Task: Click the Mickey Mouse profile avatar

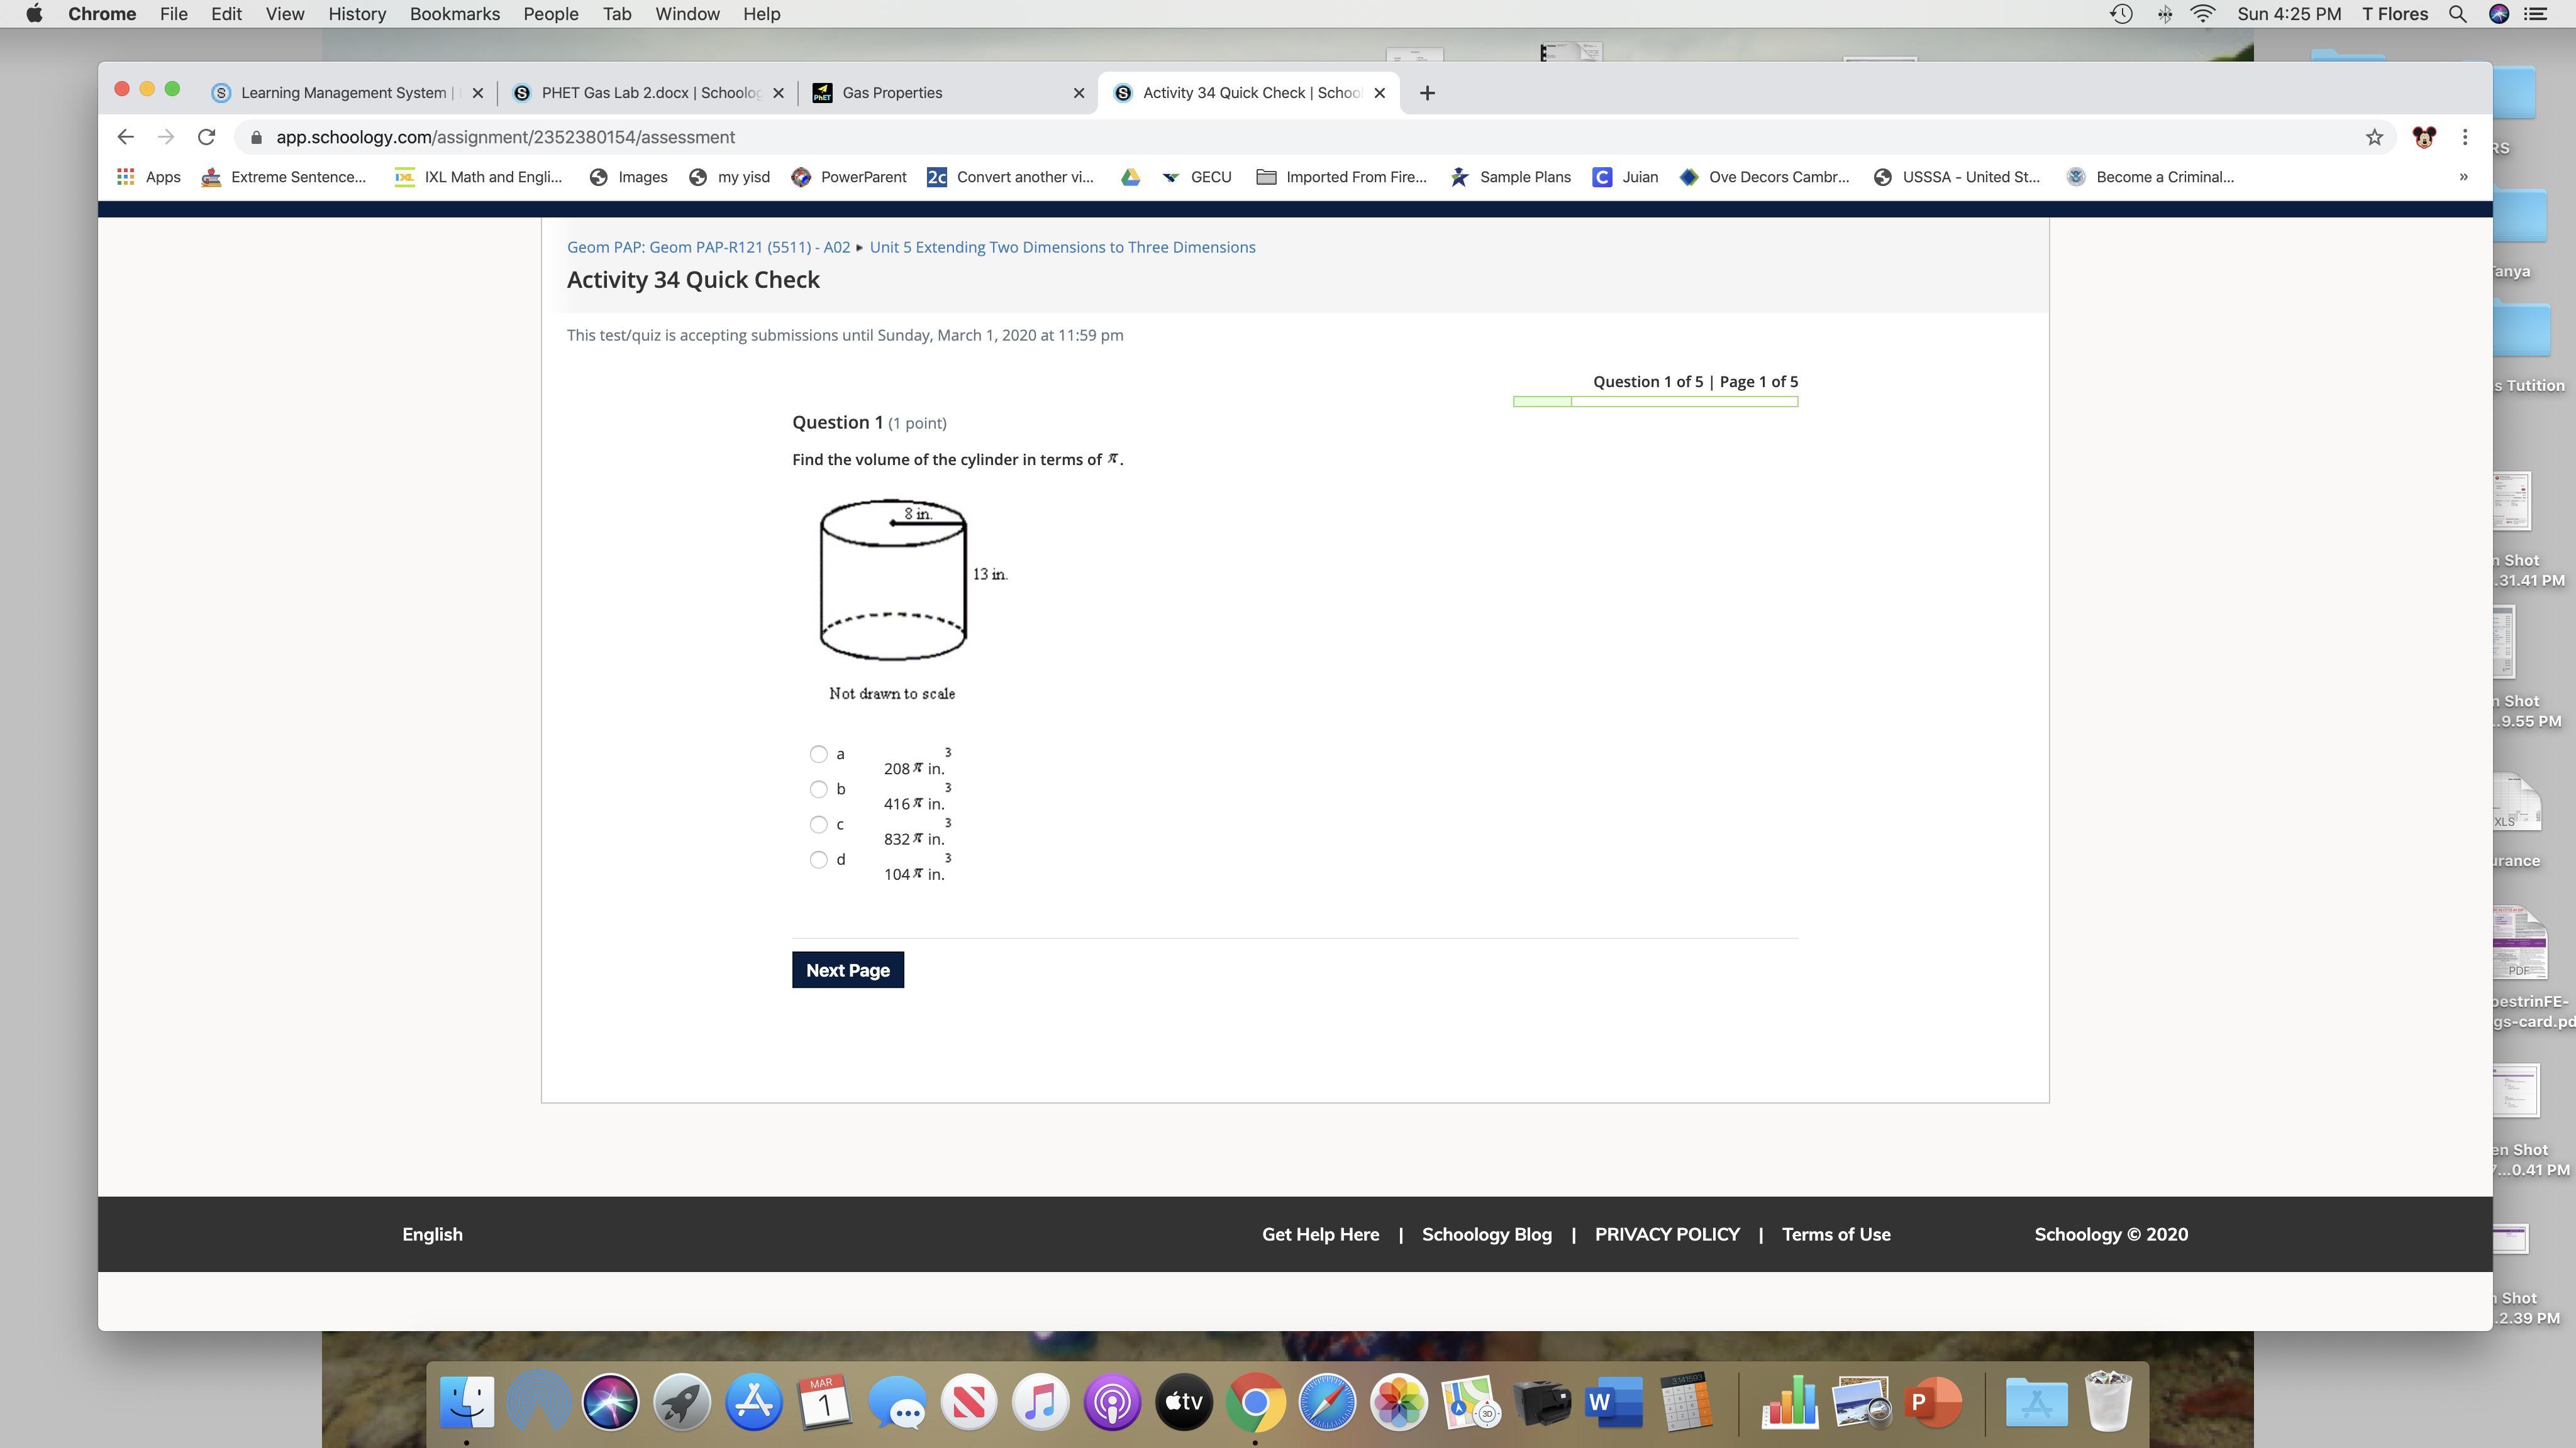Action: [x=2423, y=137]
